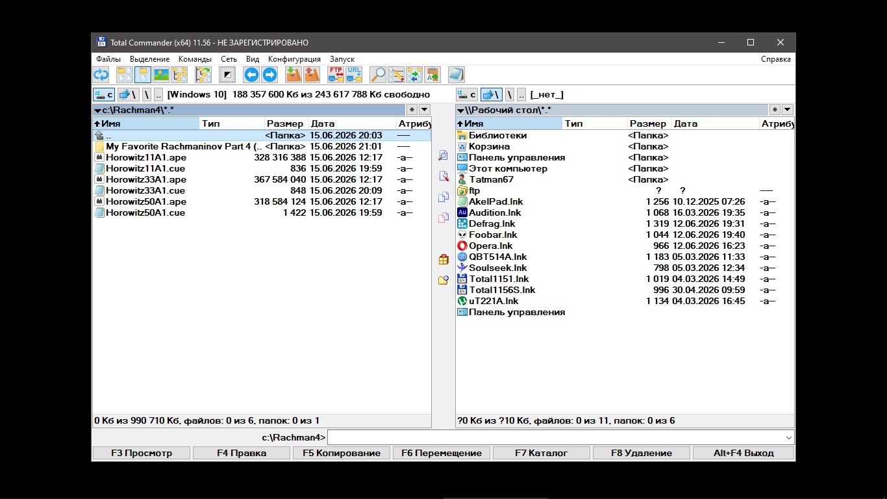This screenshot has height=499, width=887.
Task: Click the Refresh panel toolbar icon
Action: [x=101, y=75]
